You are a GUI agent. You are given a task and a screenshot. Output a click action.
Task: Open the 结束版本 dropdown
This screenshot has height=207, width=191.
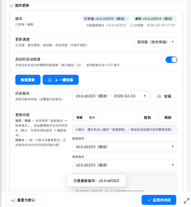click(124, 165)
